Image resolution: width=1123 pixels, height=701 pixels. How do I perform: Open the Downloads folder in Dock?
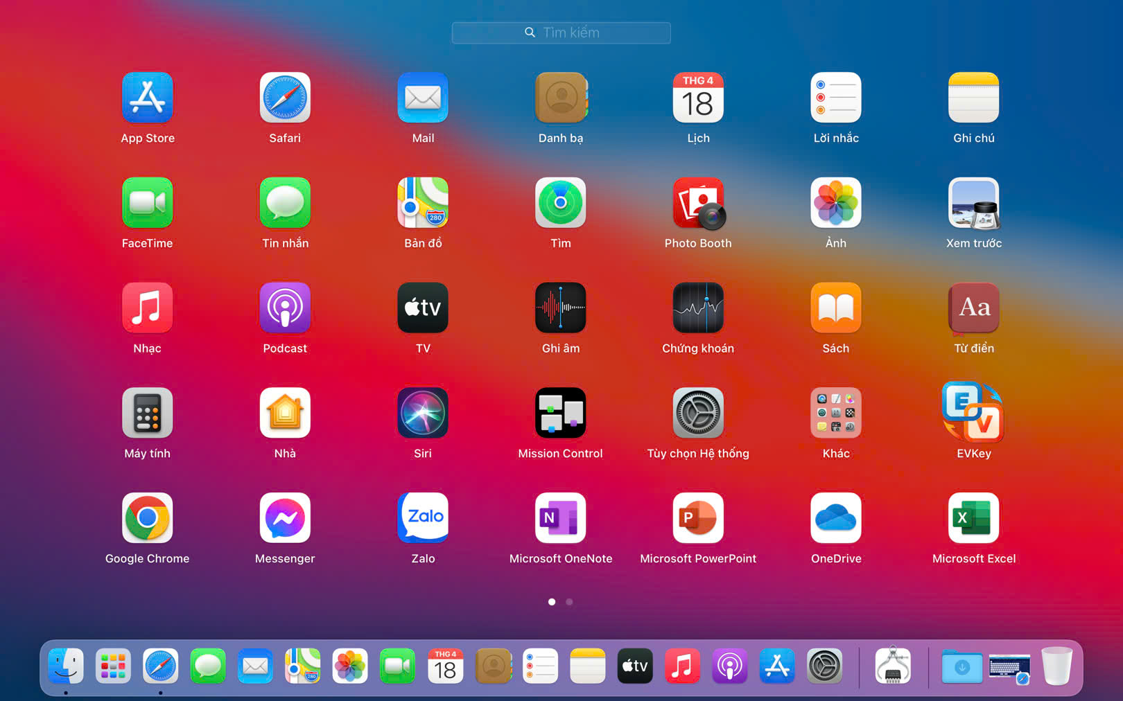[x=961, y=666]
